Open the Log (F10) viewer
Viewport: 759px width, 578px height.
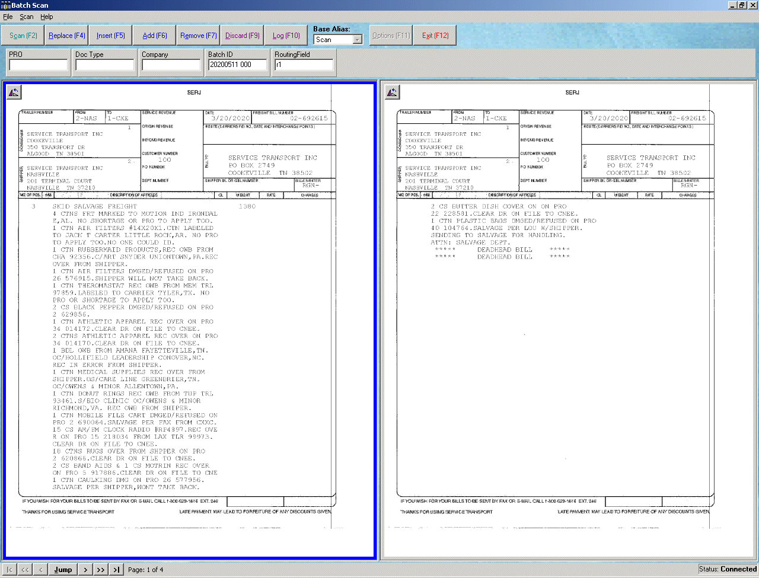point(286,35)
